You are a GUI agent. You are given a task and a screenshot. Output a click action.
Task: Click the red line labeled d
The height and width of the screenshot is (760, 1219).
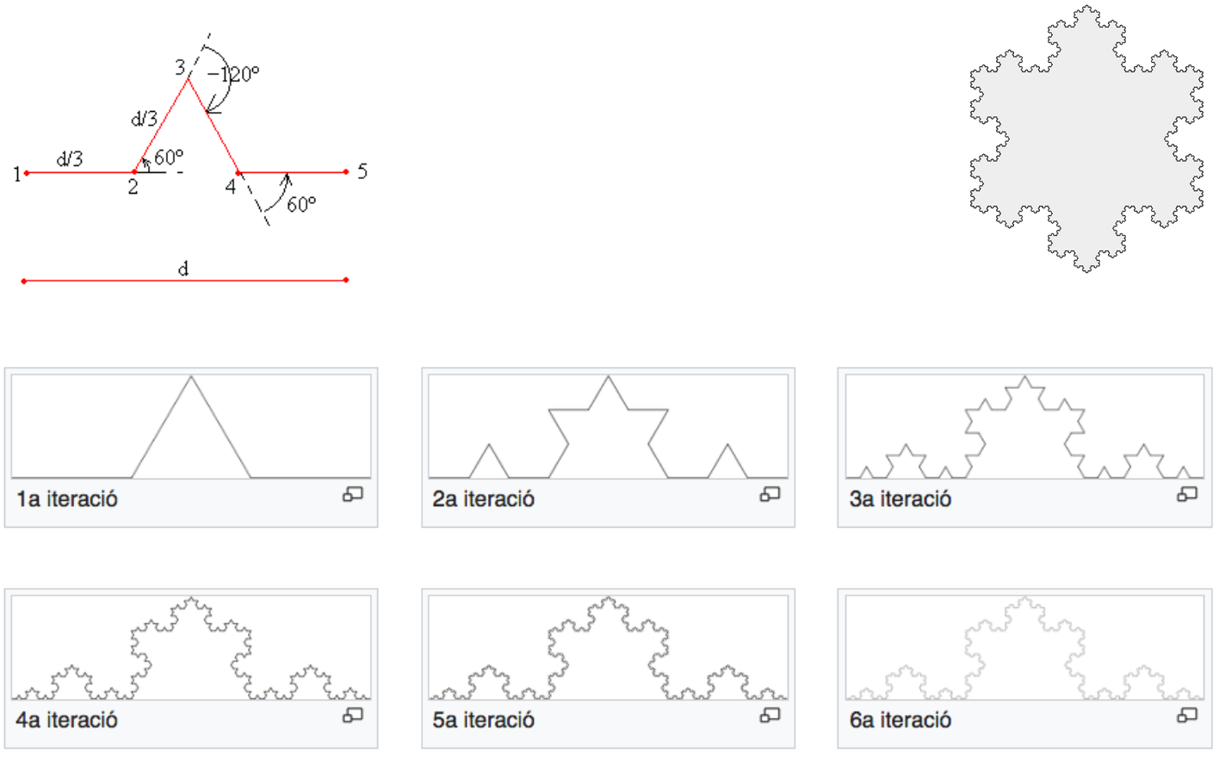point(184,281)
